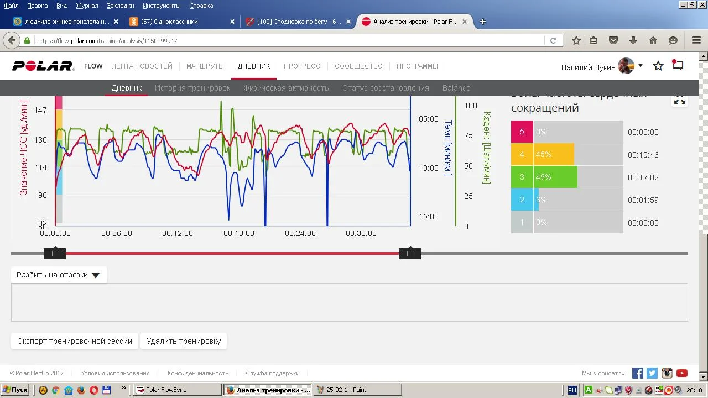Go to МАРШРУТЫ section

pyautogui.click(x=205, y=66)
